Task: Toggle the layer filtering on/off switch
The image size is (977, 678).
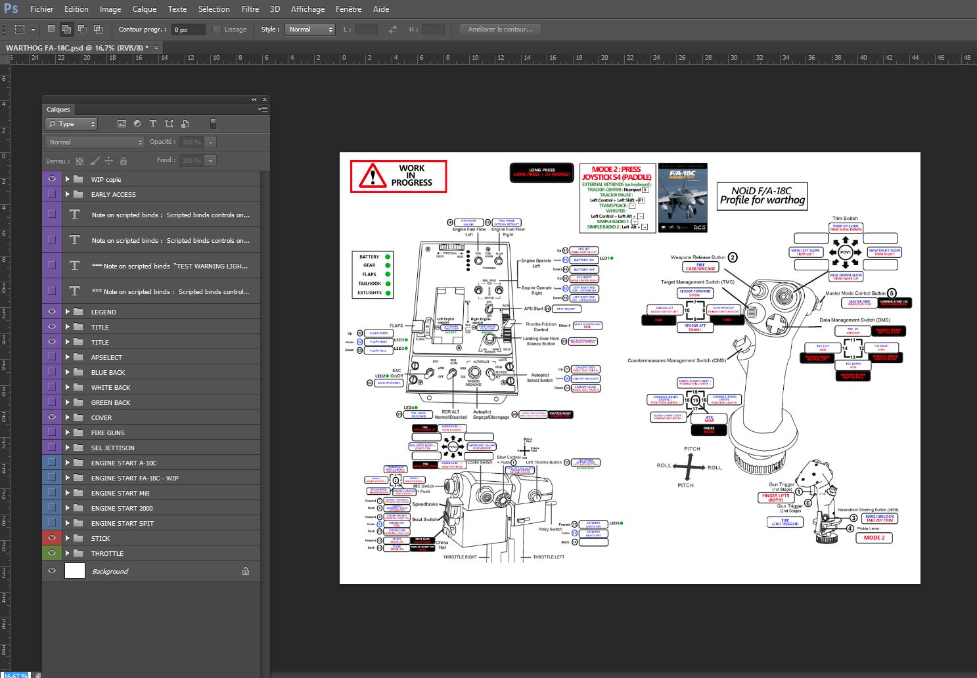Action: pos(213,124)
